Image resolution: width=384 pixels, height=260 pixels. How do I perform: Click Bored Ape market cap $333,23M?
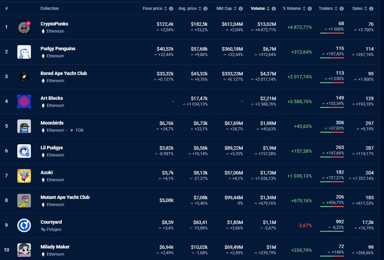pos(232,74)
